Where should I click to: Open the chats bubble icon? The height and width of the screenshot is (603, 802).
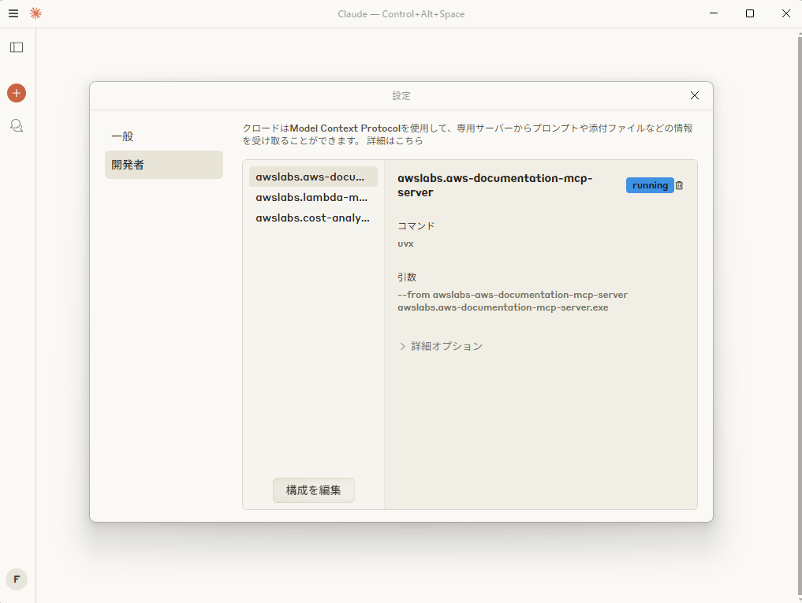coord(17,125)
